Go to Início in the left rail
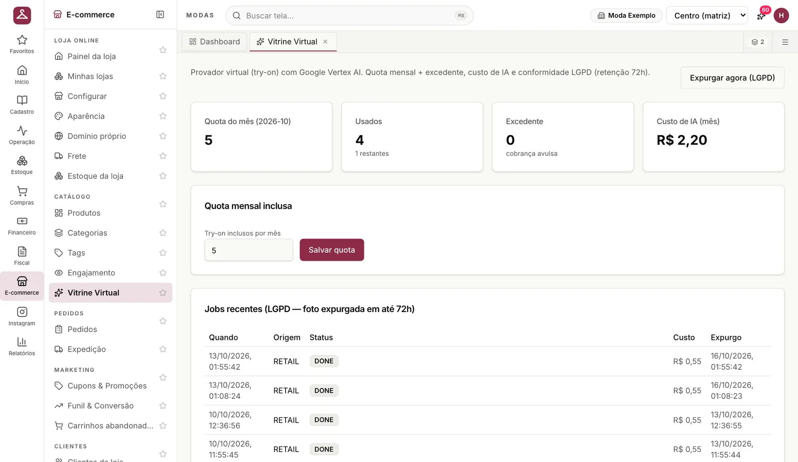 point(22,75)
